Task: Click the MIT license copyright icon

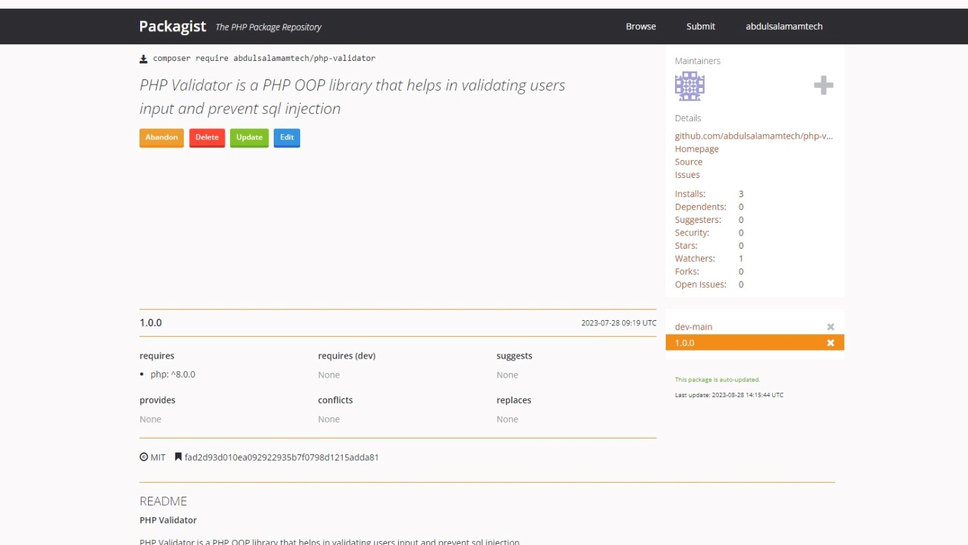Action: (x=143, y=457)
